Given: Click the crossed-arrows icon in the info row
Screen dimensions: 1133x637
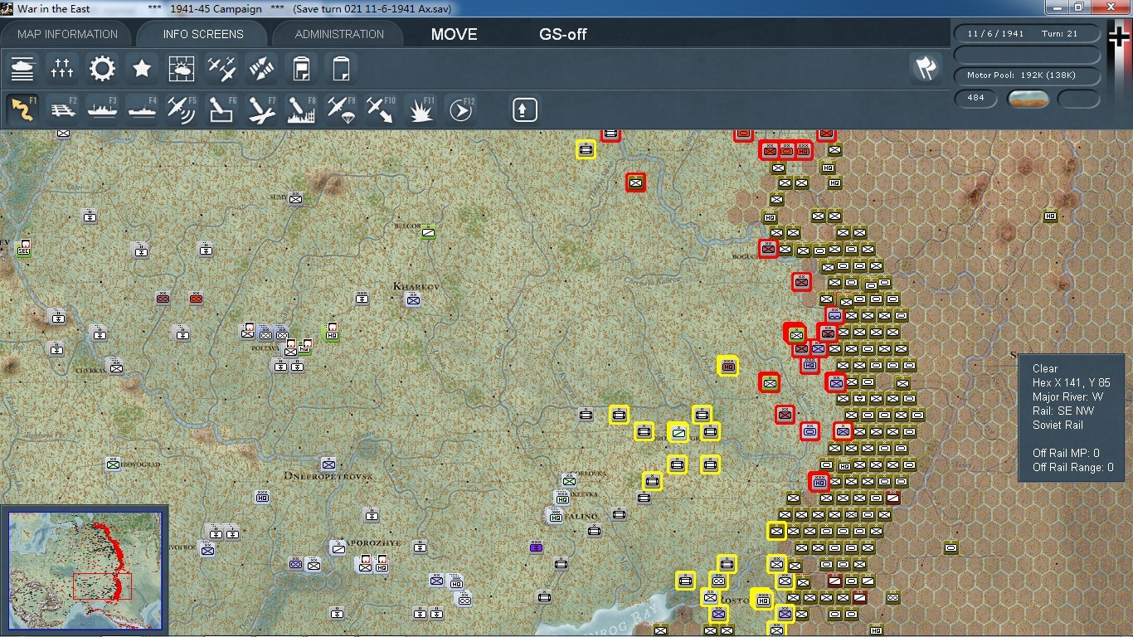Looking at the screenshot, I should tap(261, 69).
